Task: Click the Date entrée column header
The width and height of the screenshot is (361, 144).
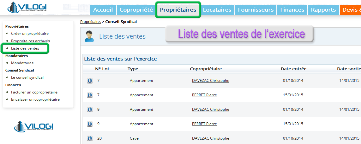Action: click(293, 69)
